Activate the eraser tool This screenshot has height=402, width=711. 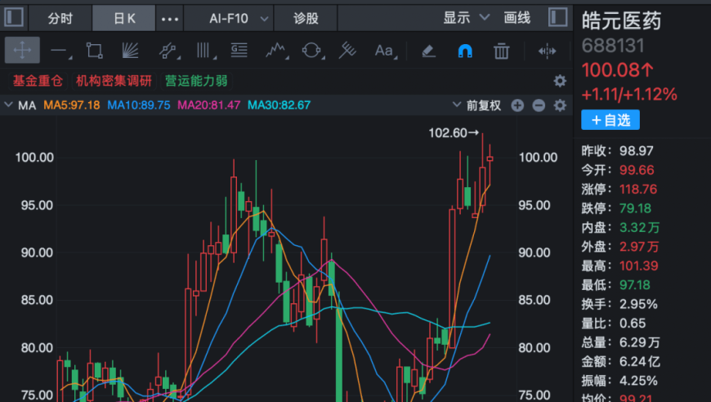point(428,51)
